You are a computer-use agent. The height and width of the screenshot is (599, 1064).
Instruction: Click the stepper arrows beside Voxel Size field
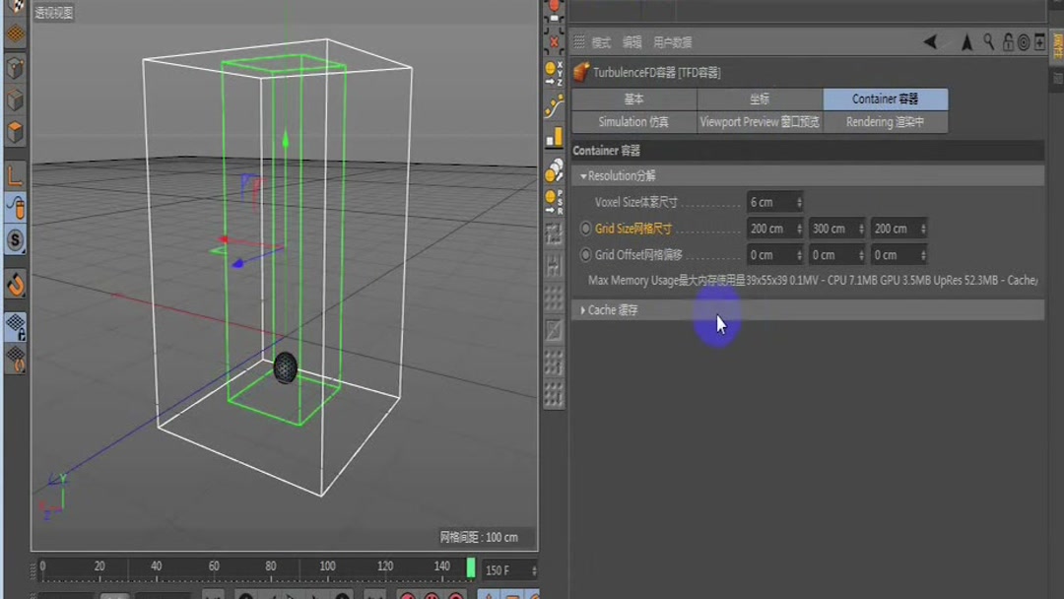point(801,201)
